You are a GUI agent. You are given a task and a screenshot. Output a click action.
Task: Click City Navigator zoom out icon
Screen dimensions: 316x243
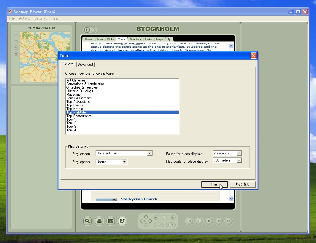pos(16,54)
